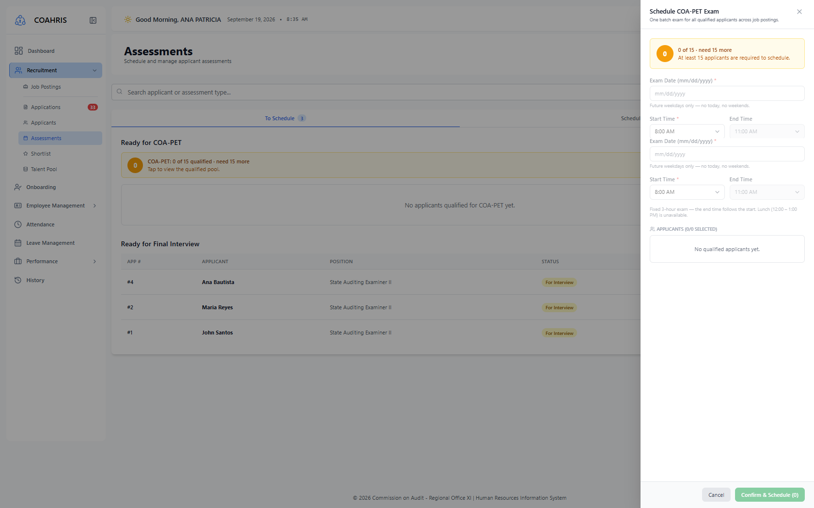
Task: Click the History clock-rewind icon
Action: pos(18,280)
